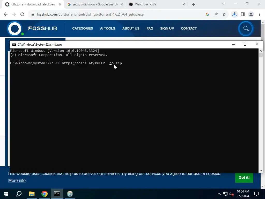Close the Welcome | OBS tab
The image size is (265, 199).
184,5
